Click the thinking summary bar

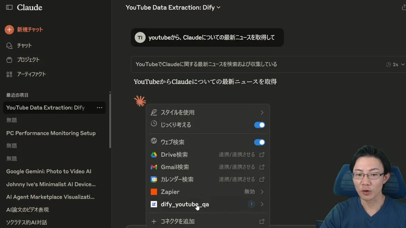[268, 65]
